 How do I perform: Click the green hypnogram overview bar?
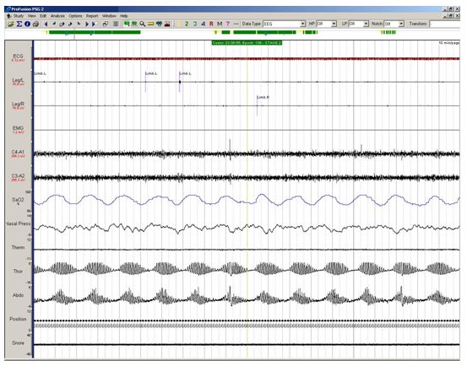pyautogui.click(x=95, y=32)
